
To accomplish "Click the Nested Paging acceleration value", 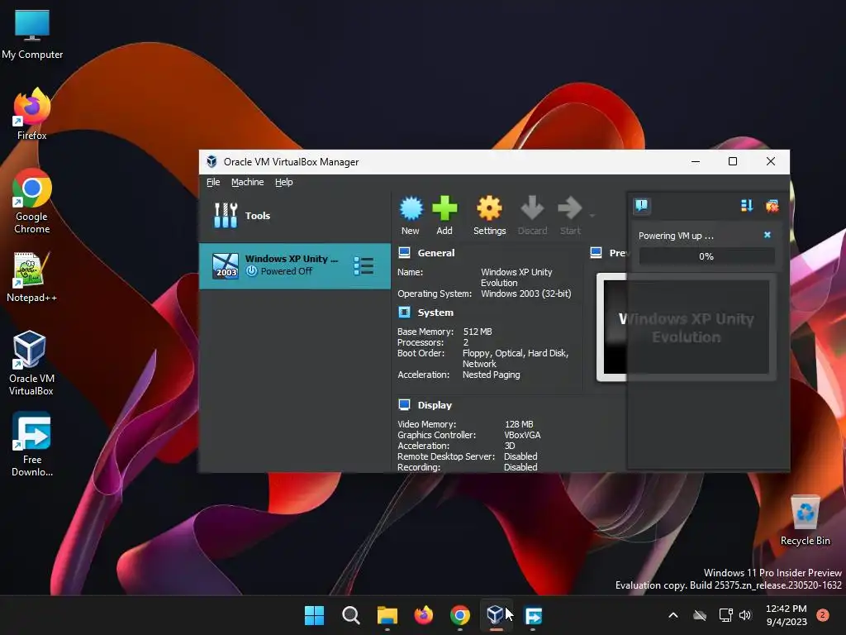I will pos(491,375).
